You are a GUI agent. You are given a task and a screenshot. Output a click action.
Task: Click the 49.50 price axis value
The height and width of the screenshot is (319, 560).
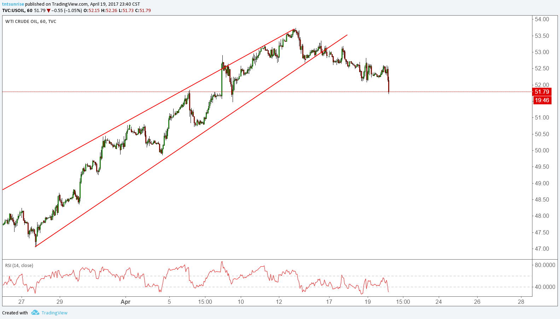point(542,167)
